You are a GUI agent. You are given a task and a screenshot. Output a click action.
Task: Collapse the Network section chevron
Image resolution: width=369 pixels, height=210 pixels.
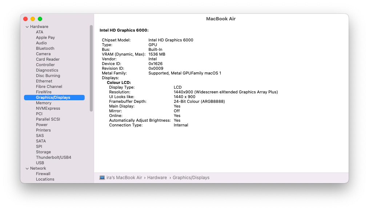tap(27, 169)
